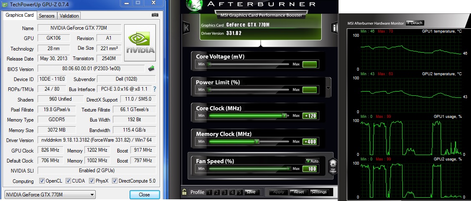Click the Driver Version field

pyautogui.click(x=97, y=140)
